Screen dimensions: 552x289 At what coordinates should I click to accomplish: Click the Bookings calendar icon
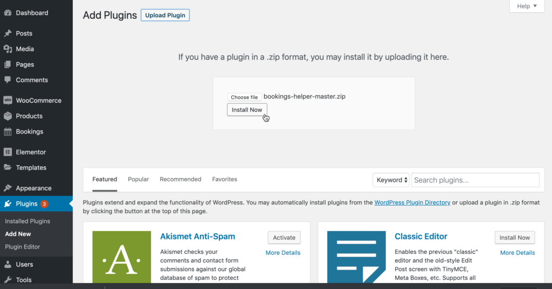8,132
